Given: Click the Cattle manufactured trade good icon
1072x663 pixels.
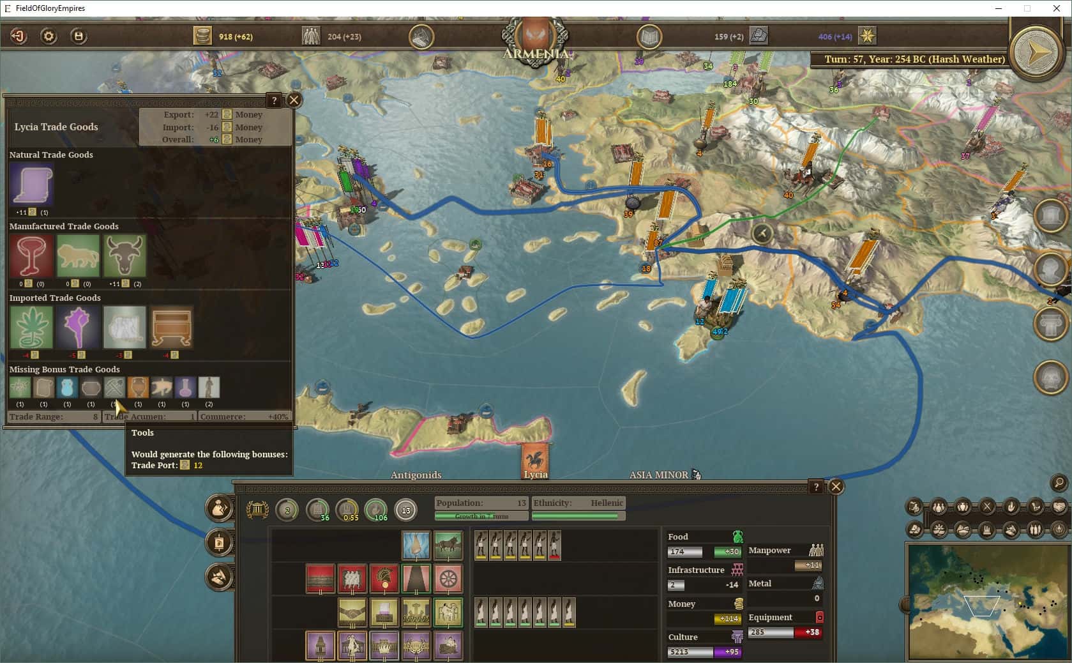Looking at the screenshot, I should [125, 257].
